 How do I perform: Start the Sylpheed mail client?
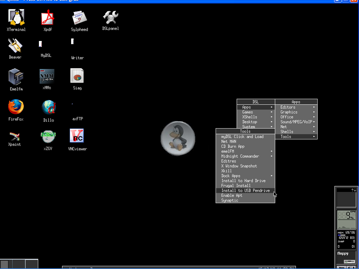[79, 18]
